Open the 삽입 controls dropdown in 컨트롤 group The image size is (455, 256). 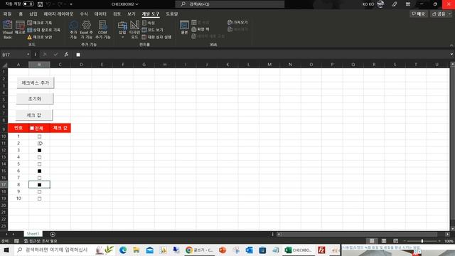pyautogui.click(x=122, y=37)
